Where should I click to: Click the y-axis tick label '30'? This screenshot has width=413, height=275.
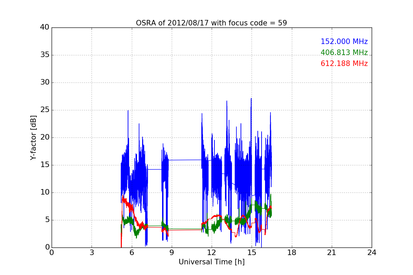click(44, 82)
